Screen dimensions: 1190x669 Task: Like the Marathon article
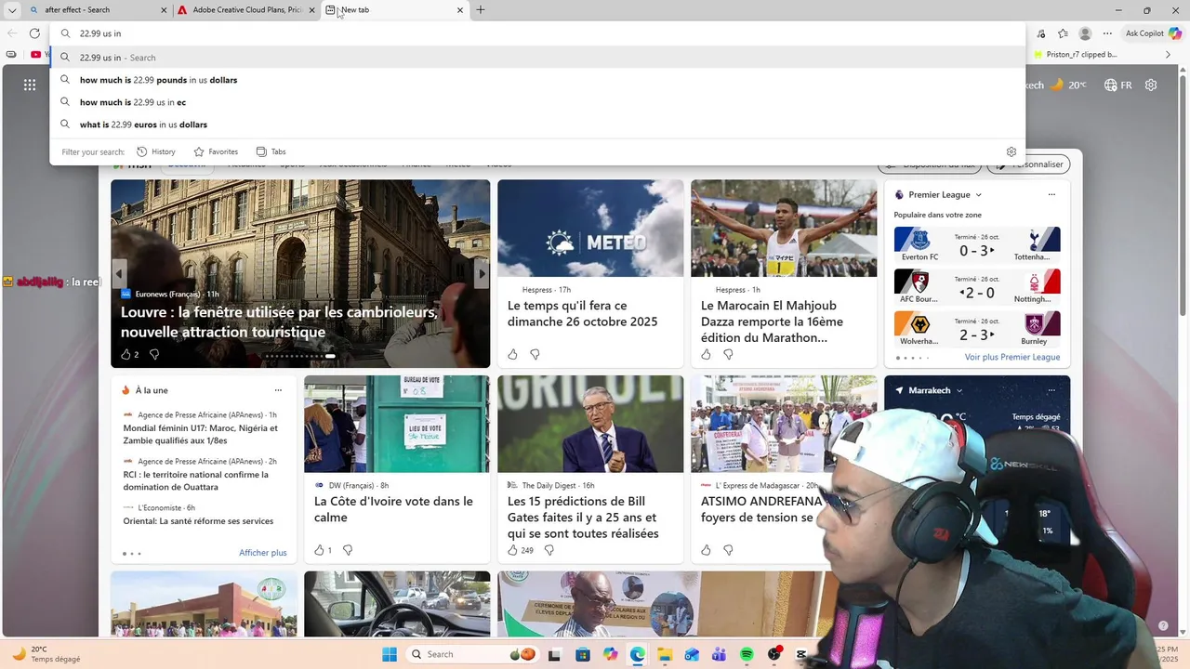pos(706,354)
